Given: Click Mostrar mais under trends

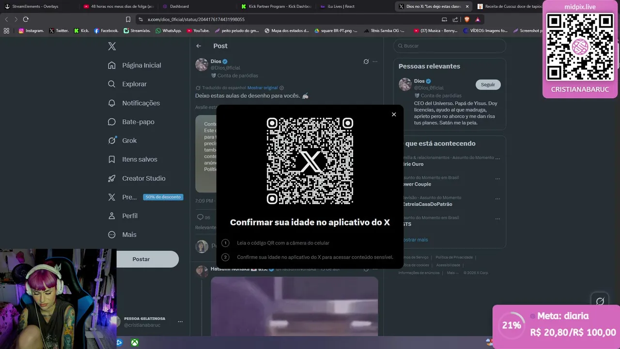Looking at the screenshot, I should (x=415, y=240).
